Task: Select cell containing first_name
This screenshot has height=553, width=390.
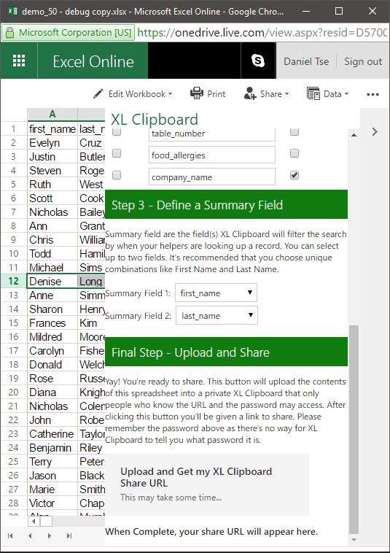Action: click(x=52, y=128)
